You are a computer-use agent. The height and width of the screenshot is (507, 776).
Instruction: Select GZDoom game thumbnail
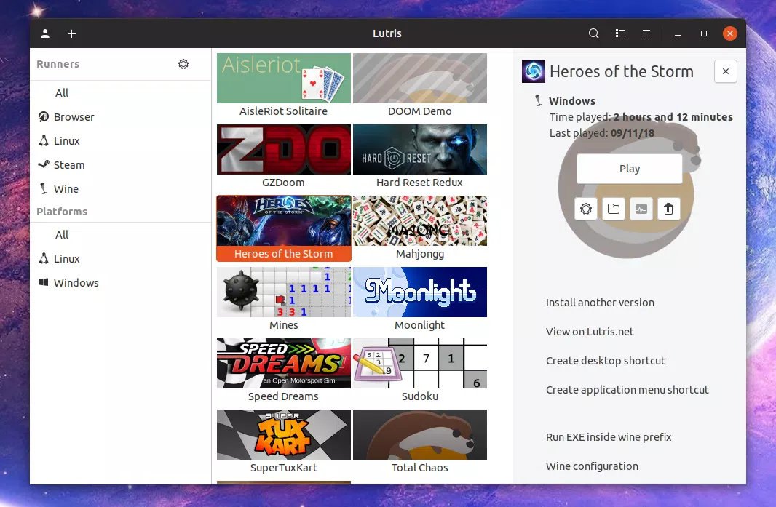click(x=284, y=149)
